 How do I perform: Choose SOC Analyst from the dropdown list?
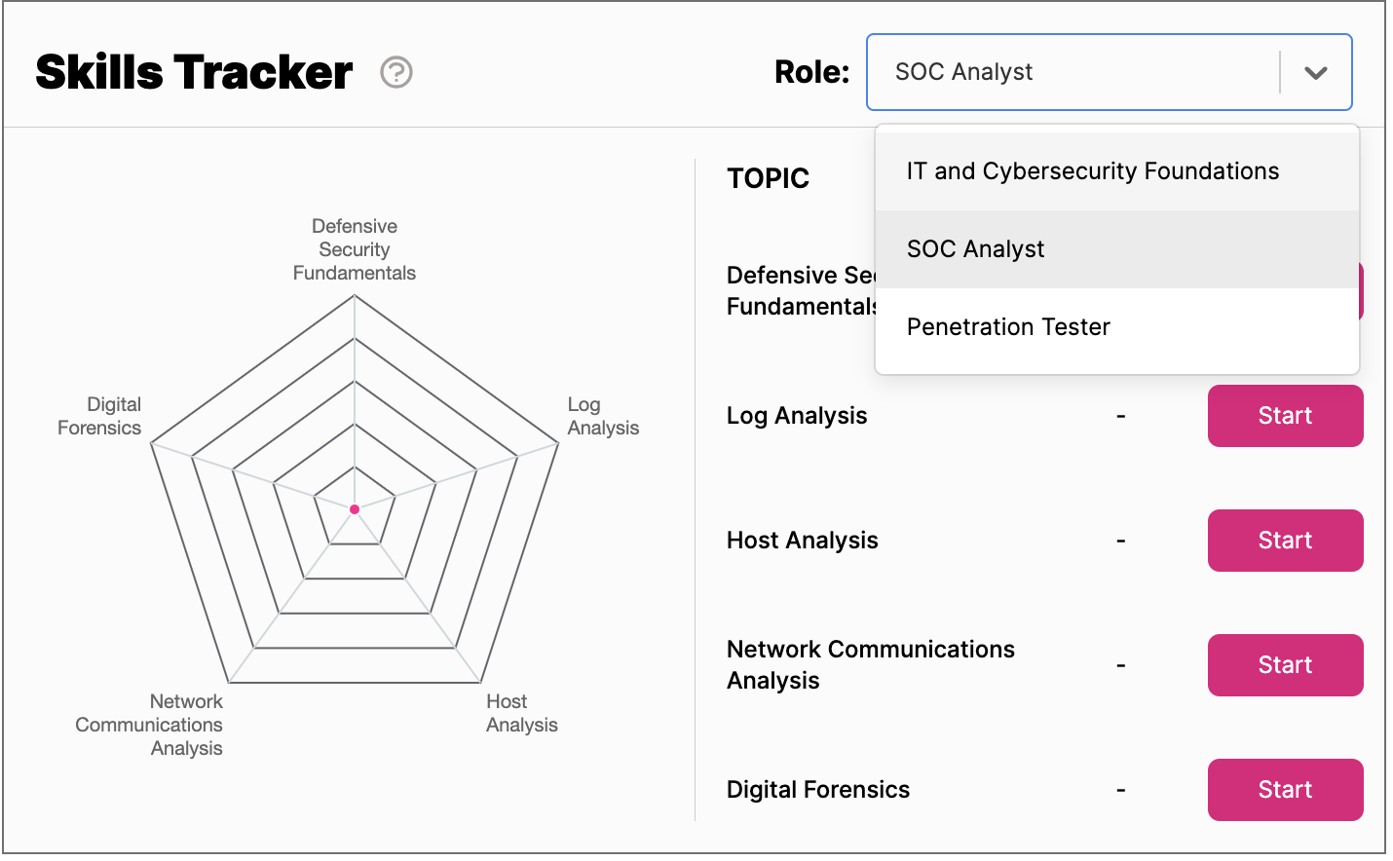975,249
